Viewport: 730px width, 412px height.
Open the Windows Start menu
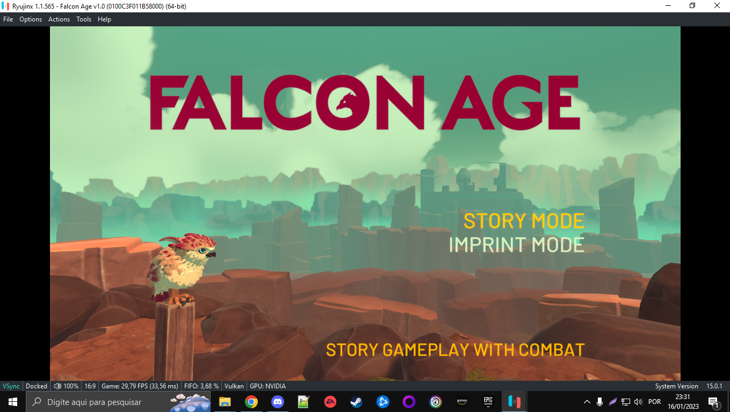(13, 402)
